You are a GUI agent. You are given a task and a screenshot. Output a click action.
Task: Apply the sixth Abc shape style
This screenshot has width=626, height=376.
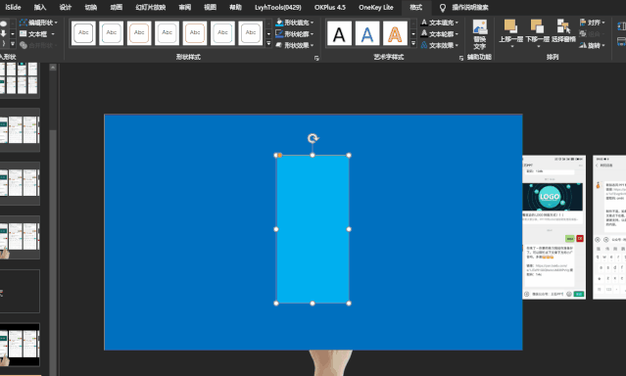(222, 33)
